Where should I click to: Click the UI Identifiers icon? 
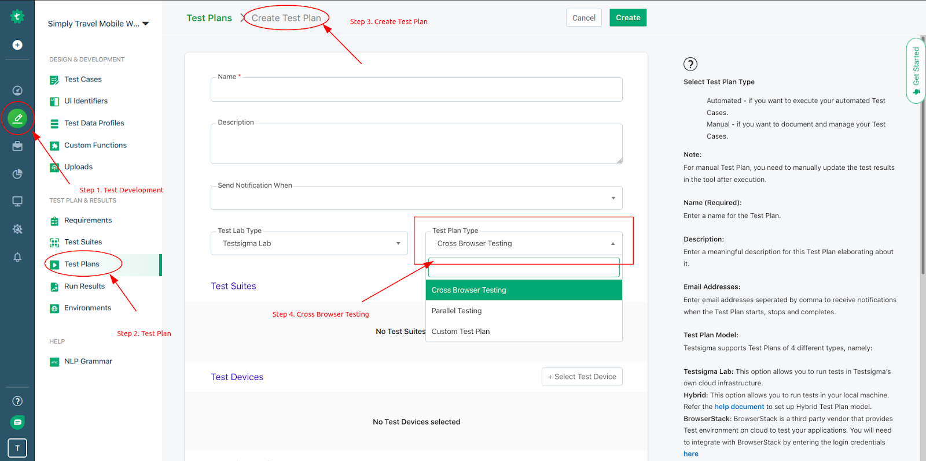[x=54, y=102]
